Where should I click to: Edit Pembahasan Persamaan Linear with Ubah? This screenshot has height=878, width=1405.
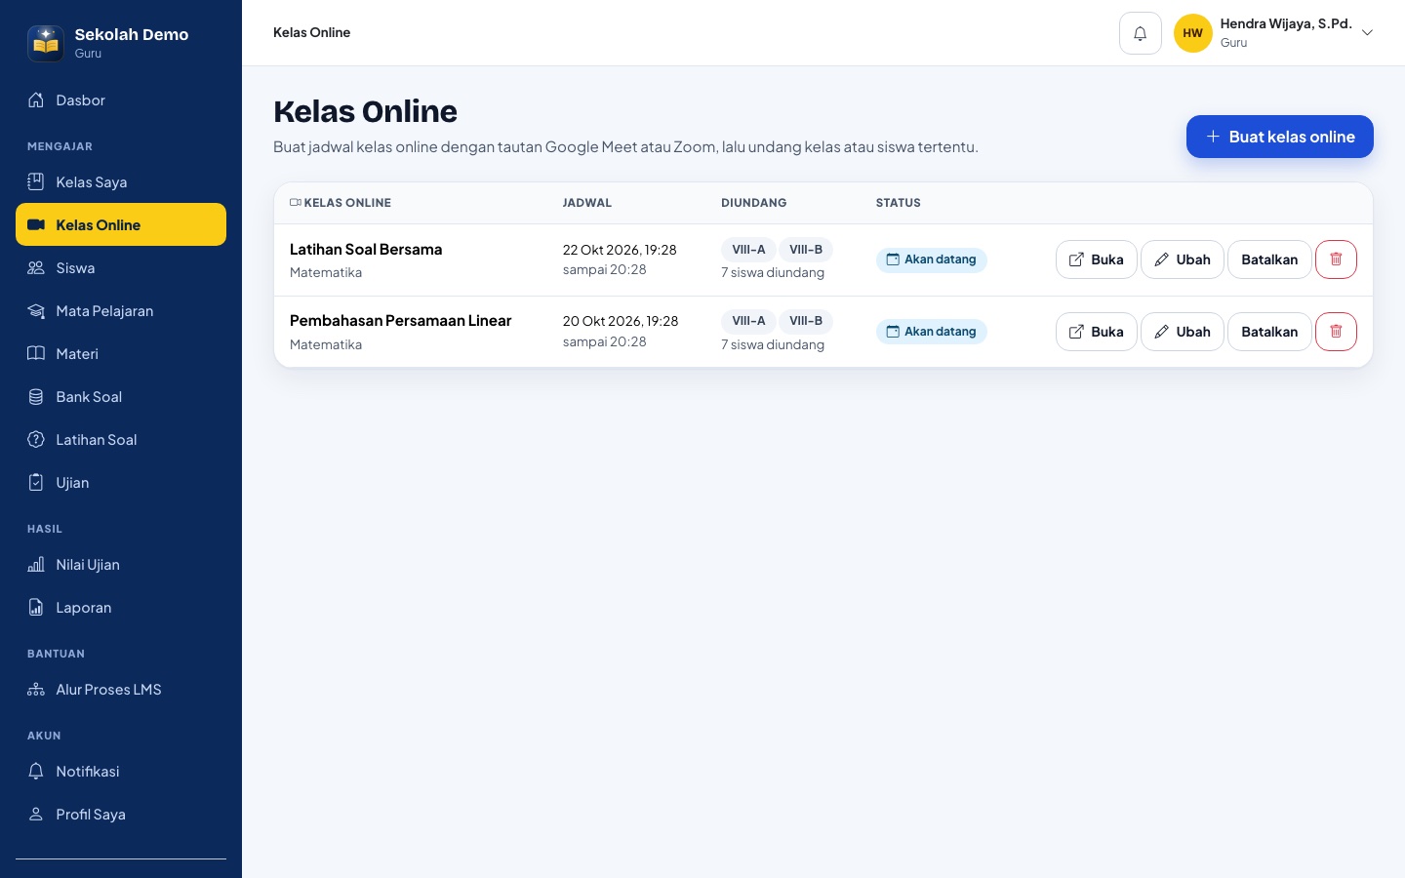1183,332
